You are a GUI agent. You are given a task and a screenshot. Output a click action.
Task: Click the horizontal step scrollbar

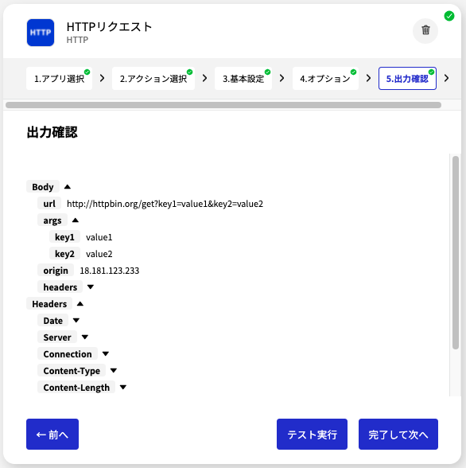pos(223,105)
